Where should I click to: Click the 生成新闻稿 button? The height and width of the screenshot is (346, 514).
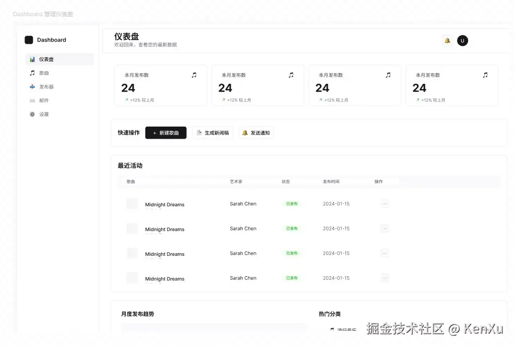click(213, 132)
